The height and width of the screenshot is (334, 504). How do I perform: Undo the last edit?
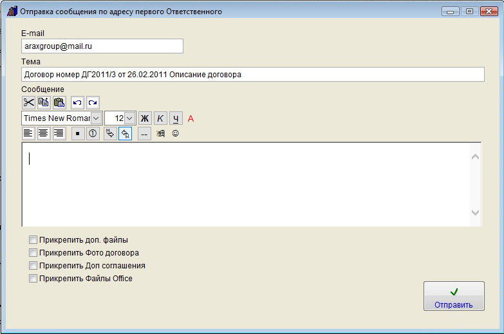pos(77,102)
